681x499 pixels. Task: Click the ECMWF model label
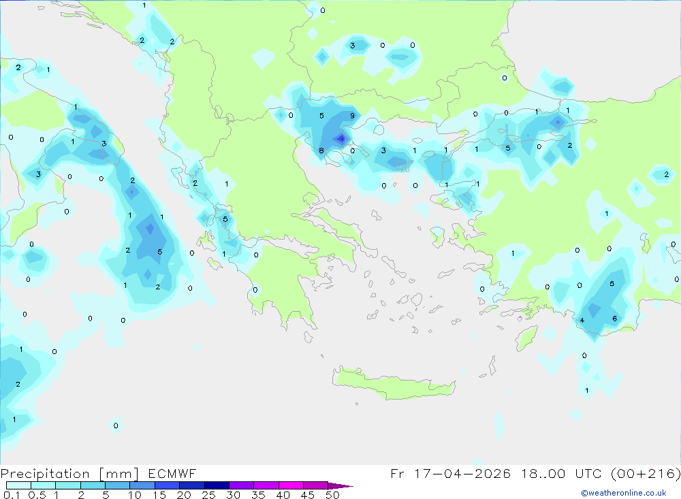tap(172, 473)
